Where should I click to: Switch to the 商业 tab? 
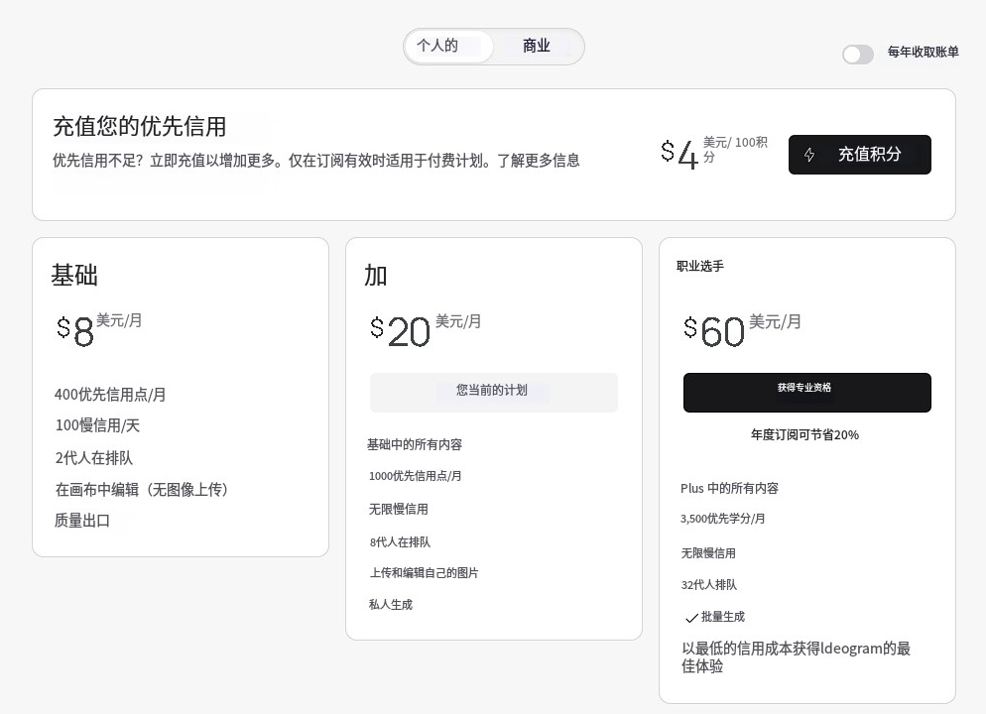point(537,47)
